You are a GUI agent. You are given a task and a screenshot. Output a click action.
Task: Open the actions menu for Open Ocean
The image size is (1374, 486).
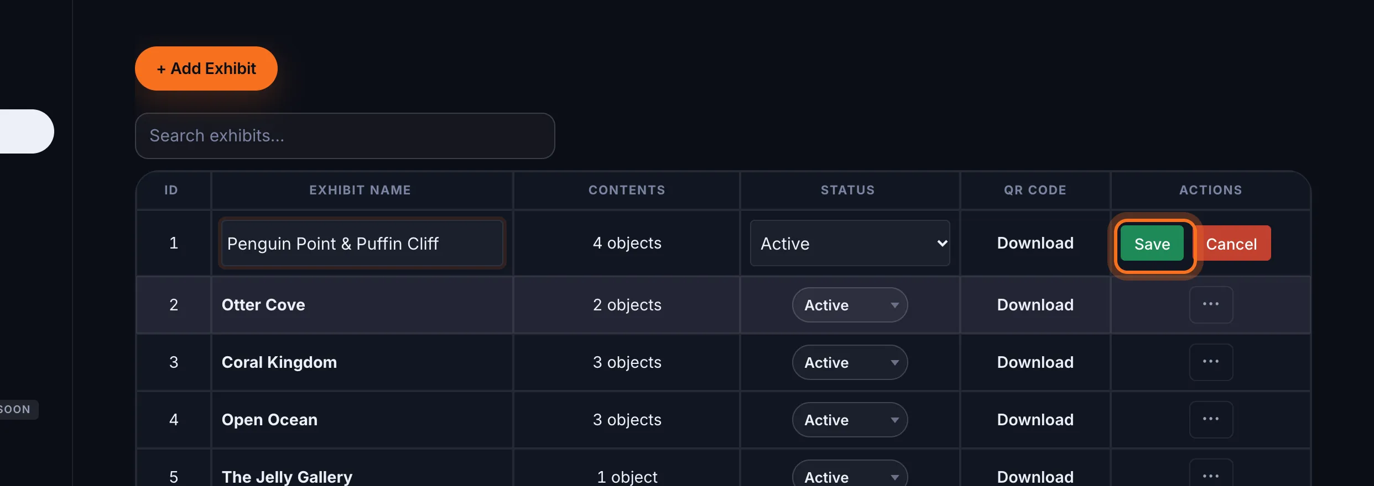pos(1211,420)
